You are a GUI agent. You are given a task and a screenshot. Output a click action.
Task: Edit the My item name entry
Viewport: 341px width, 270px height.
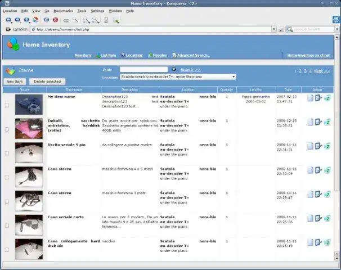coord(318,98)
